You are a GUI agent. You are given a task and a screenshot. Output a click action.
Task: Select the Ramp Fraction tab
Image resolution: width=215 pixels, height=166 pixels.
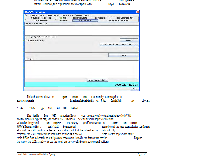pos(101,18)
